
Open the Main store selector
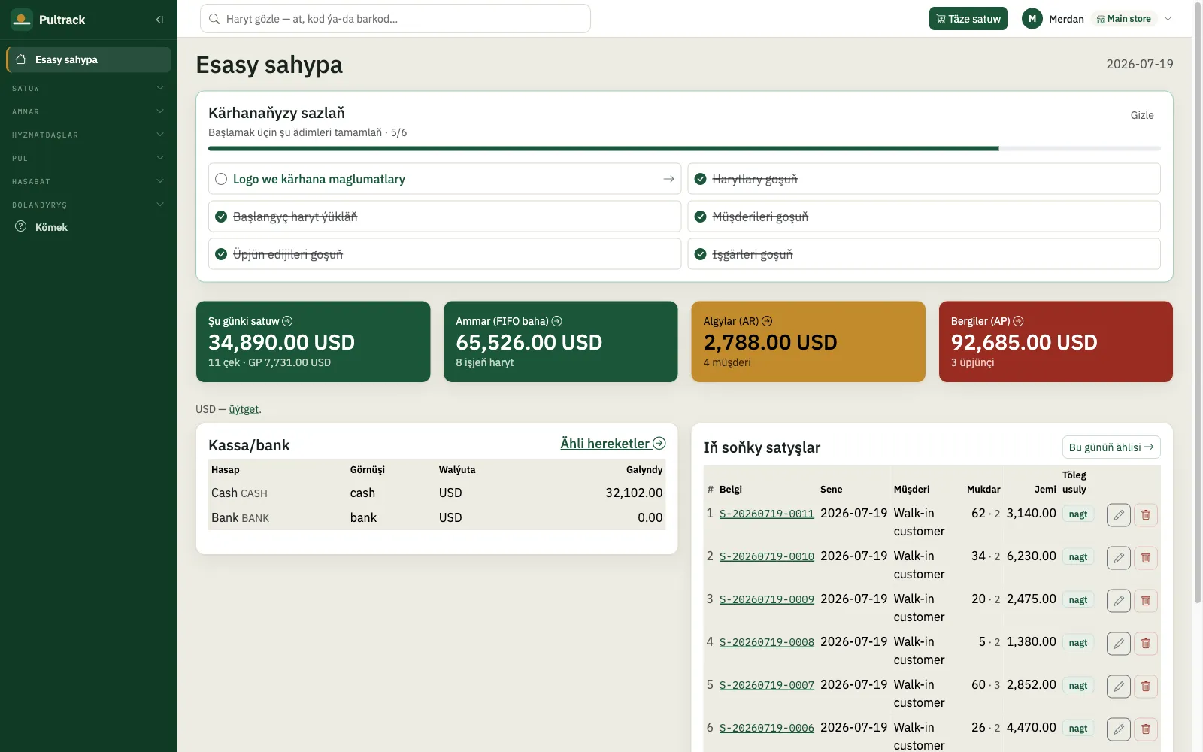(1123, 19)
